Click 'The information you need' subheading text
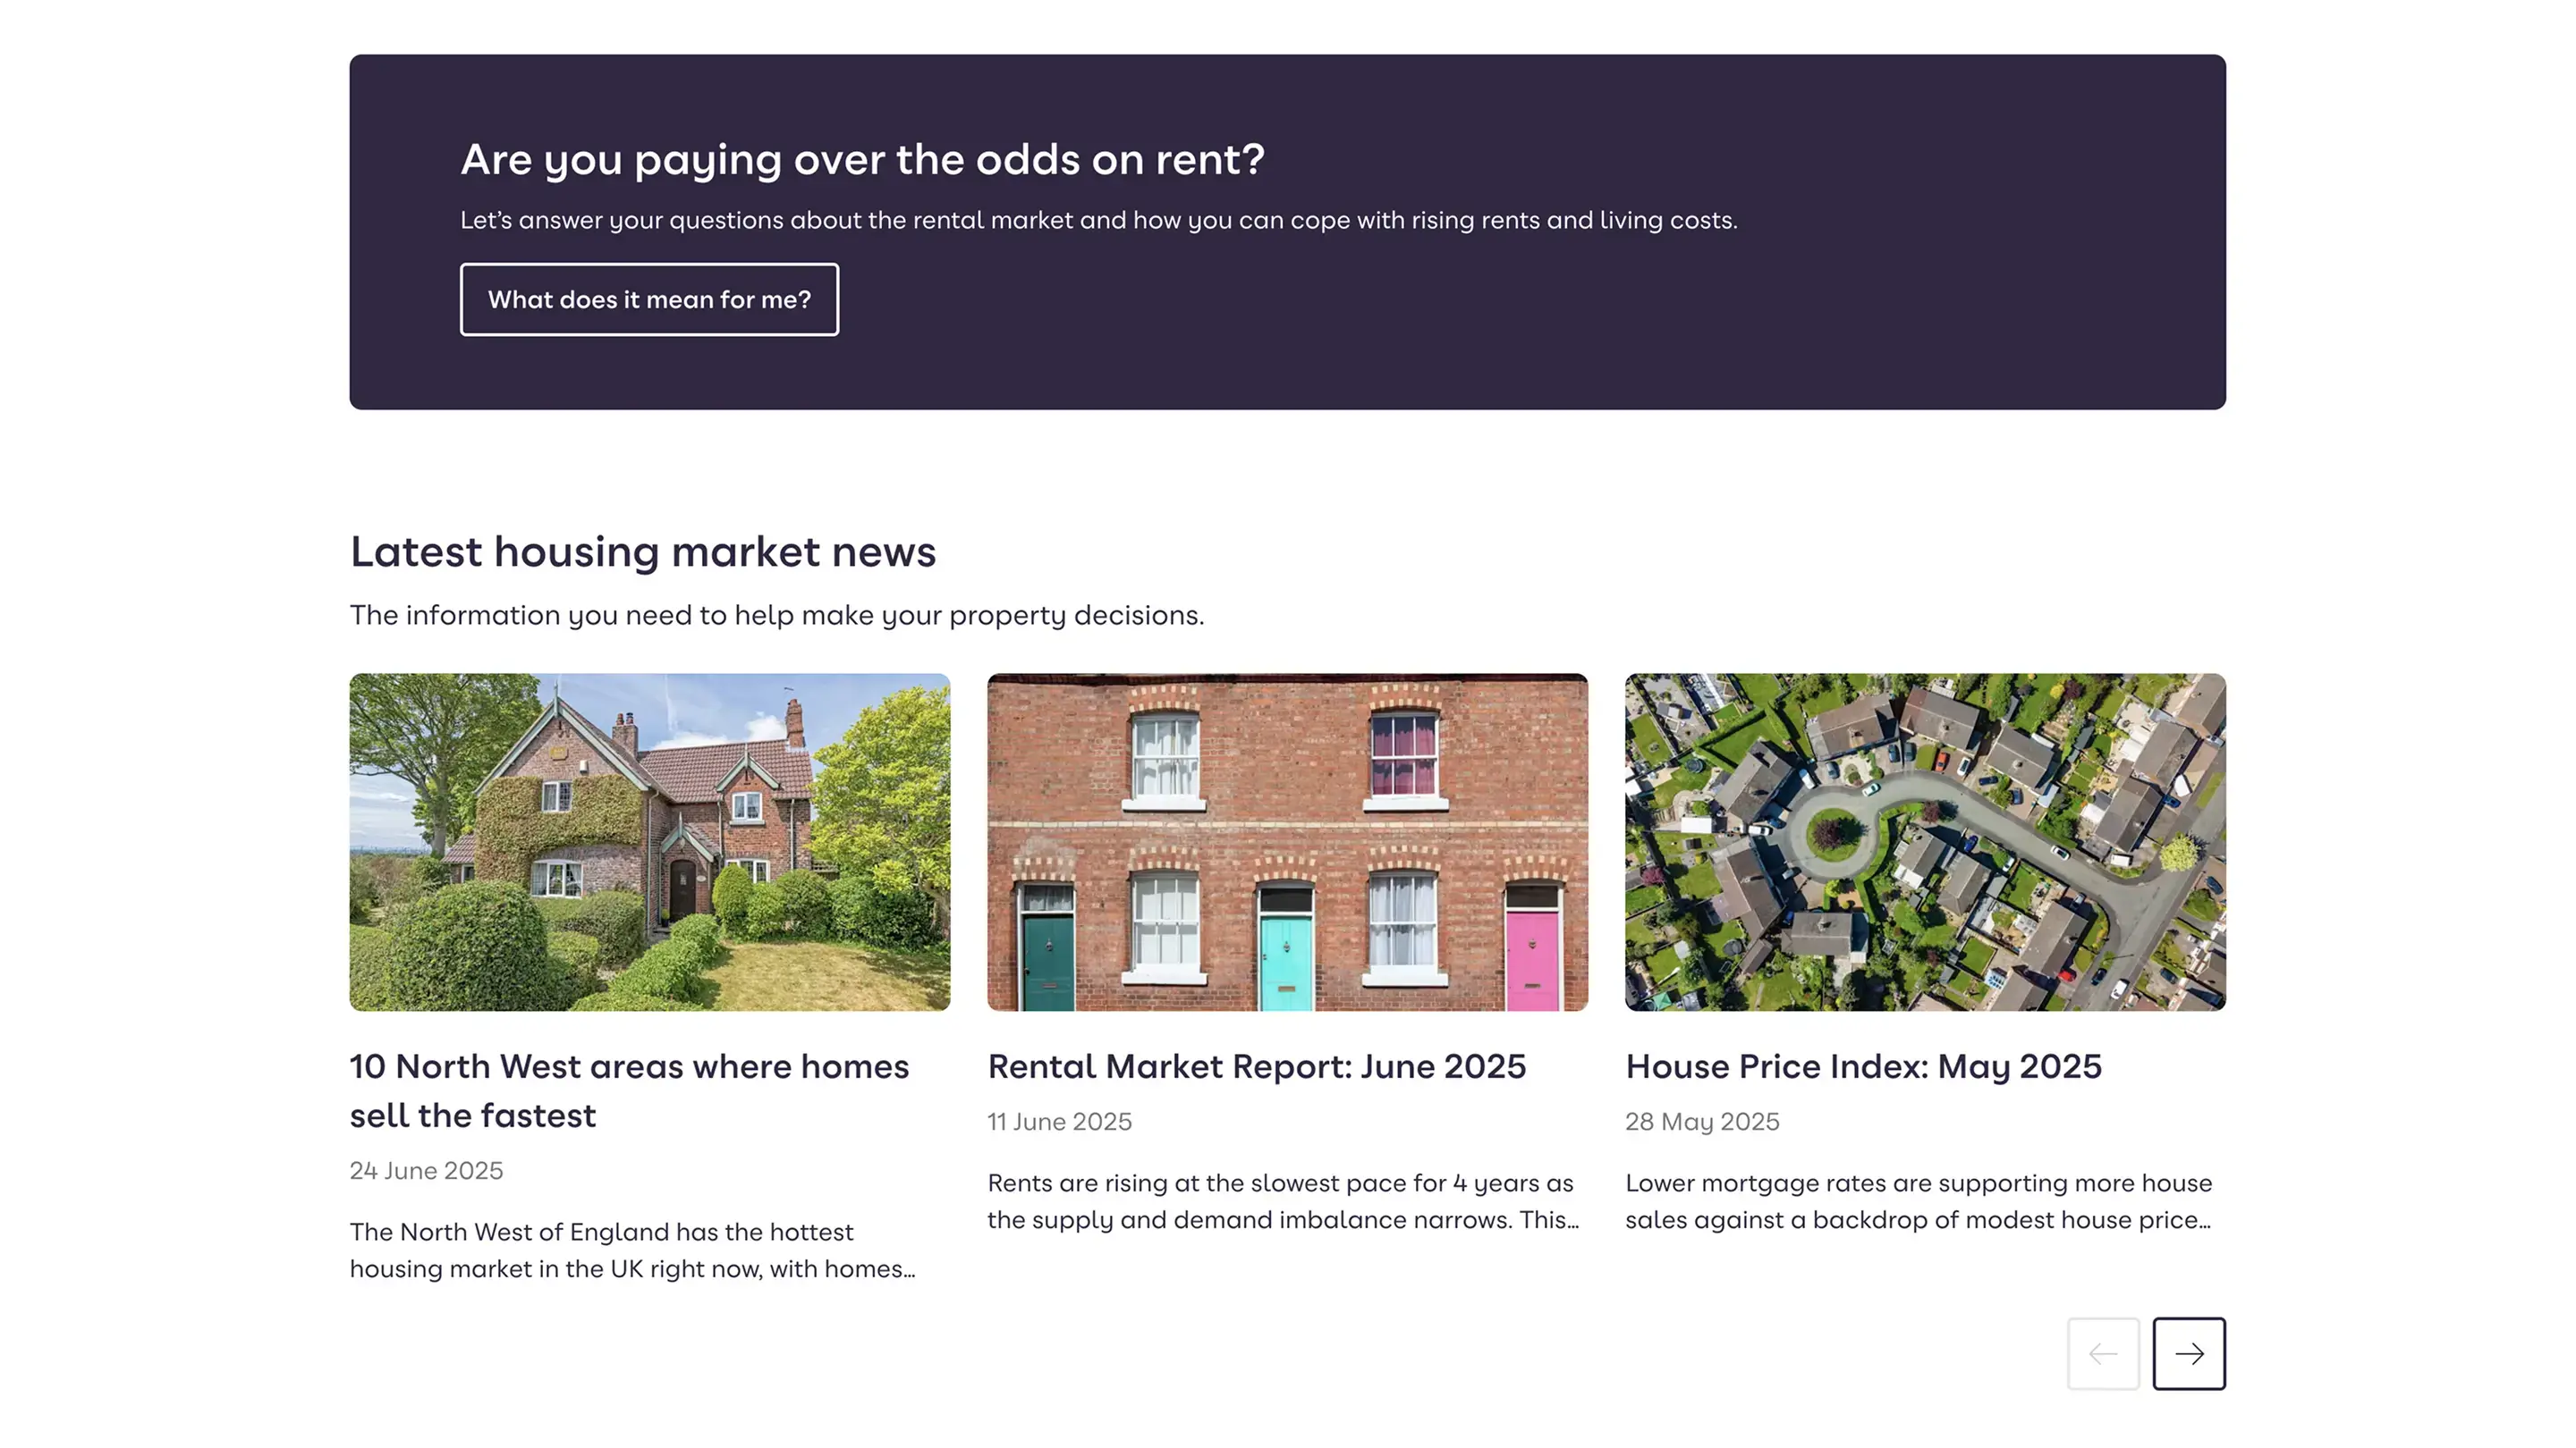The height and width of the screenshot is (1448, 2576). [x=776, y=615]
